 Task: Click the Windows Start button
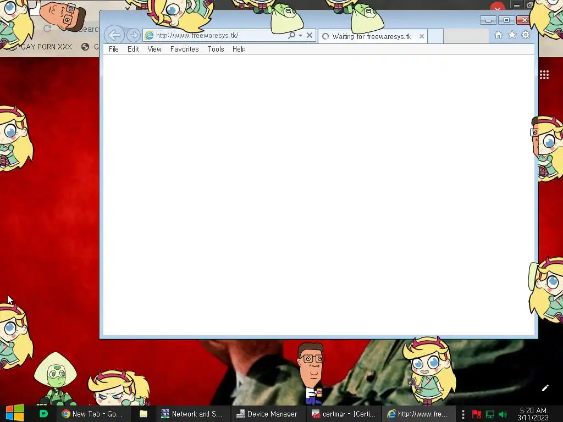[14, 413]
